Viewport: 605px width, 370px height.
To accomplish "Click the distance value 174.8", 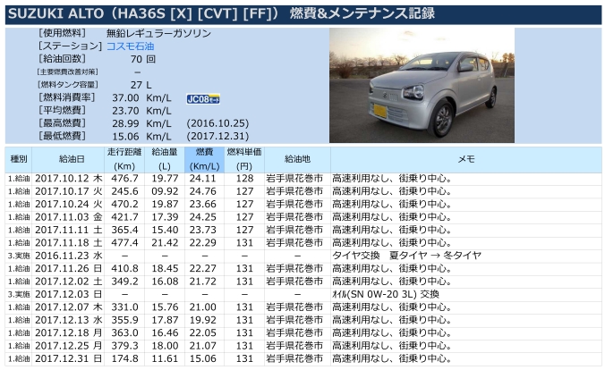I will point(124,358).
